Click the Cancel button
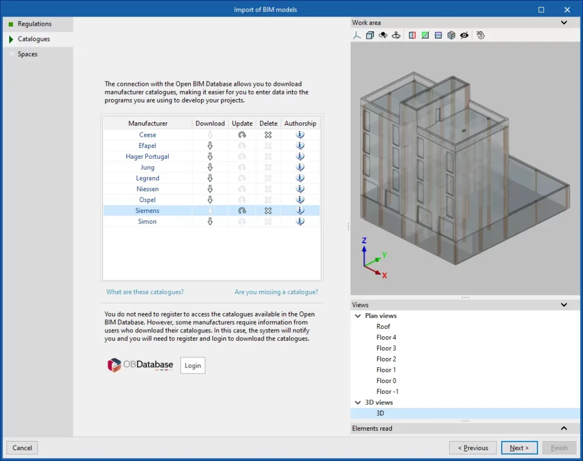Screen dimensions: 583x461 tap(22, 447)
